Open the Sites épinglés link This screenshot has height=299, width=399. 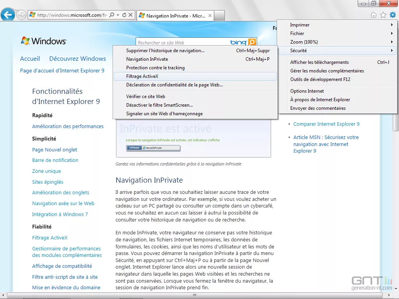click(x=48, y=182)
